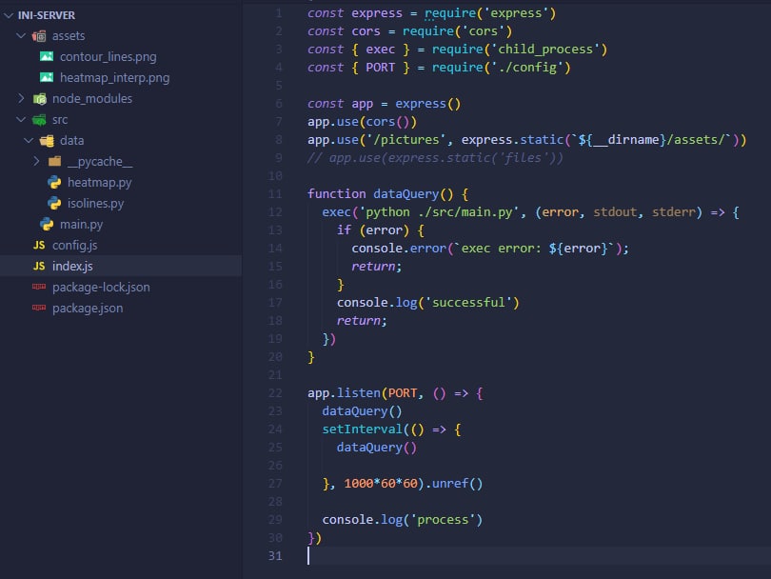Click setInterval on line 24
Image resolution: width=771 pixels, height=579 pixels.
click(x=362, y=429)
